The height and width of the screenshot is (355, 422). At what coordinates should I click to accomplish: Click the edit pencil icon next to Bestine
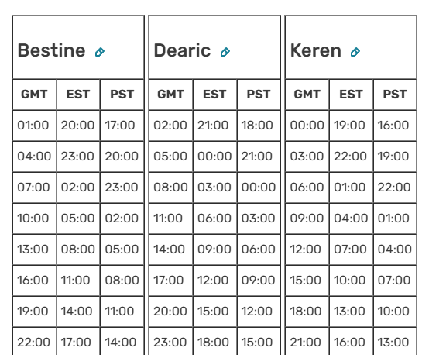pos(100,52)
